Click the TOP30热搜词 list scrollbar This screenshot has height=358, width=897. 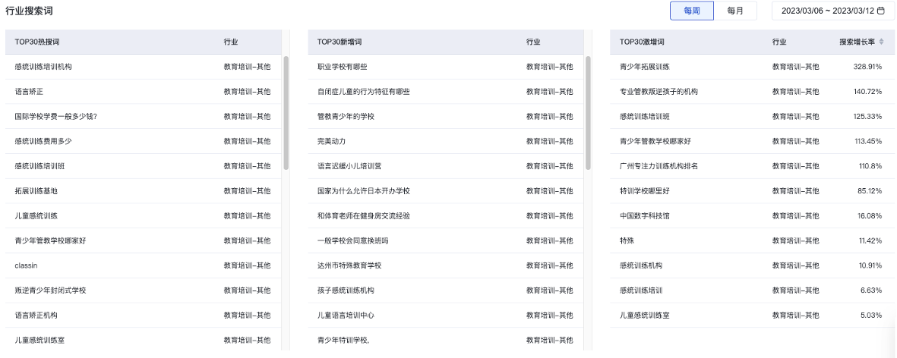[286, 112]
